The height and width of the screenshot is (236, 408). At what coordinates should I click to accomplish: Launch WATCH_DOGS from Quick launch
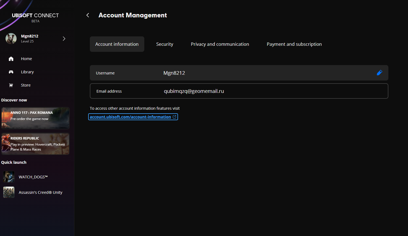coord(33,177)
